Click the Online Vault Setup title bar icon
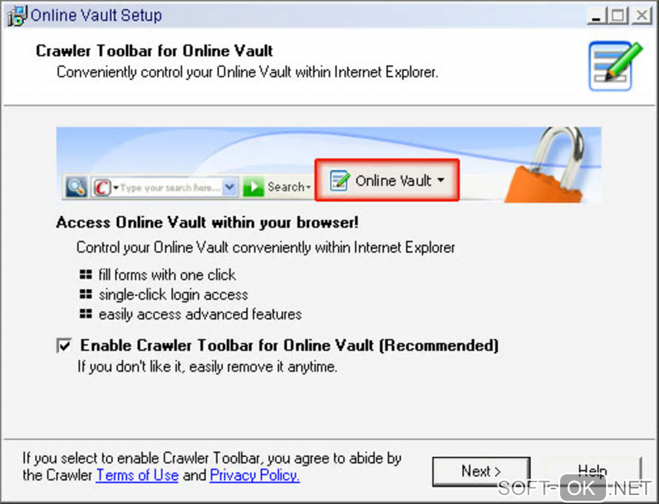 (17, 16)
